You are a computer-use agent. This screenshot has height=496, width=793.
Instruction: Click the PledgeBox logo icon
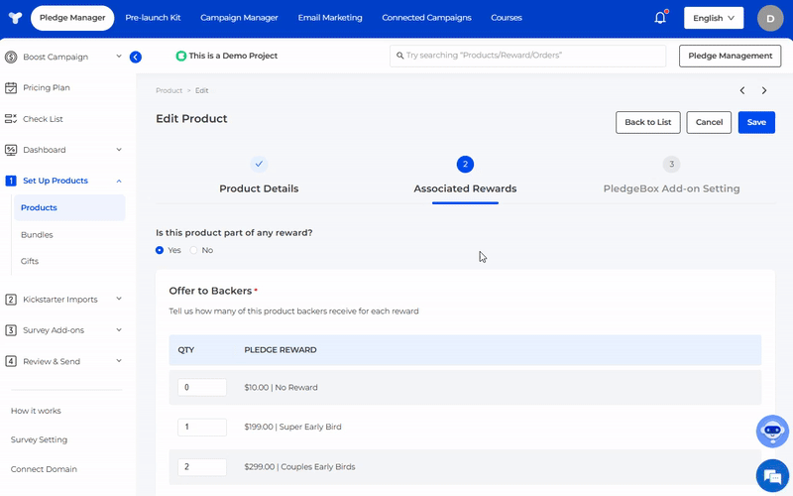coord(13,18)
